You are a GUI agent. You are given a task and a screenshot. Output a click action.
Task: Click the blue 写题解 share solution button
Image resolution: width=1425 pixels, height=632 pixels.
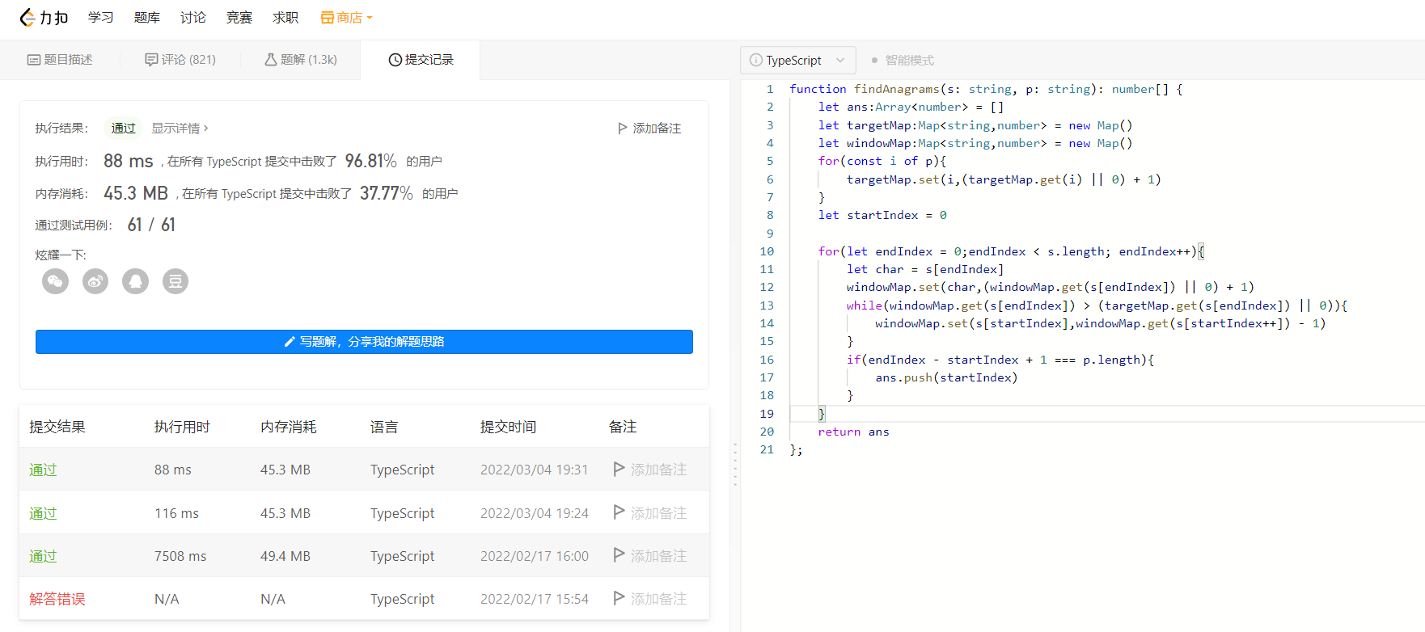pos(364,342)
